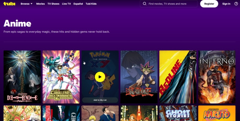The height and width of the screenshot is (121, 240).
Task: Open the Ghost Stories poster
Action: 178,113
